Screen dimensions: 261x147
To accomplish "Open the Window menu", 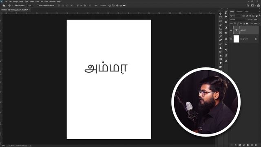I will (52, 2).
